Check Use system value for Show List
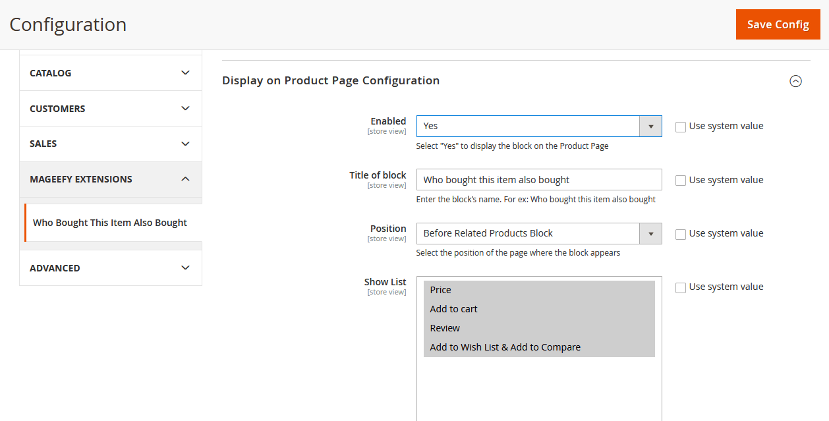829x421 pixels. (x=681, y=287)
